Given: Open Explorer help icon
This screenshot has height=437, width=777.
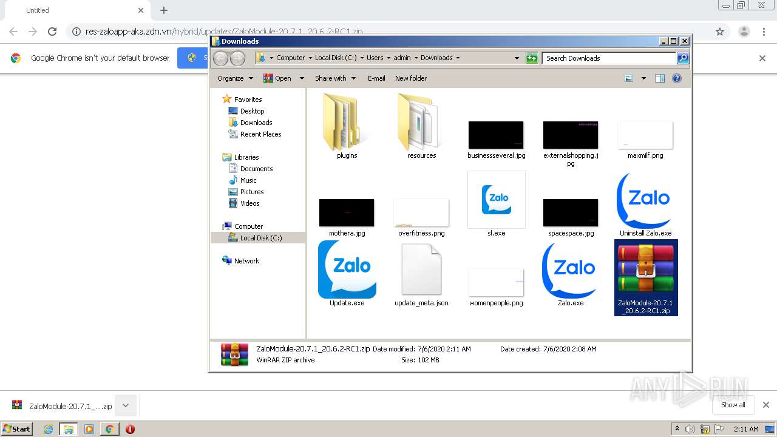Looking at the screenshot, I should [x=677, y=78].
